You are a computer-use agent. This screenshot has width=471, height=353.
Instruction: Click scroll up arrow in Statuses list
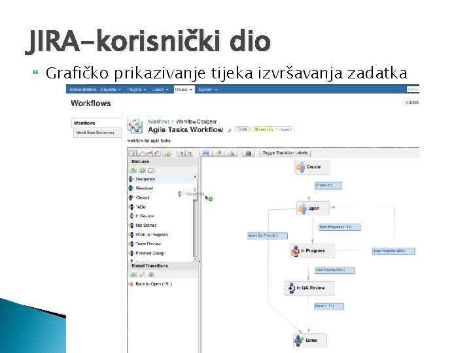195,176
